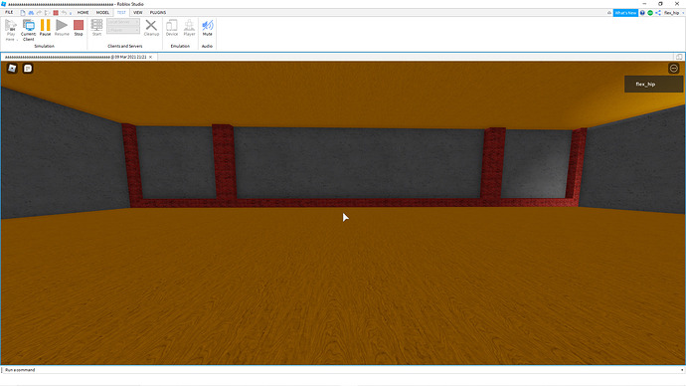Toggle the in-game chat bubble icon
The image size is (686, 386).
(28, 69)
